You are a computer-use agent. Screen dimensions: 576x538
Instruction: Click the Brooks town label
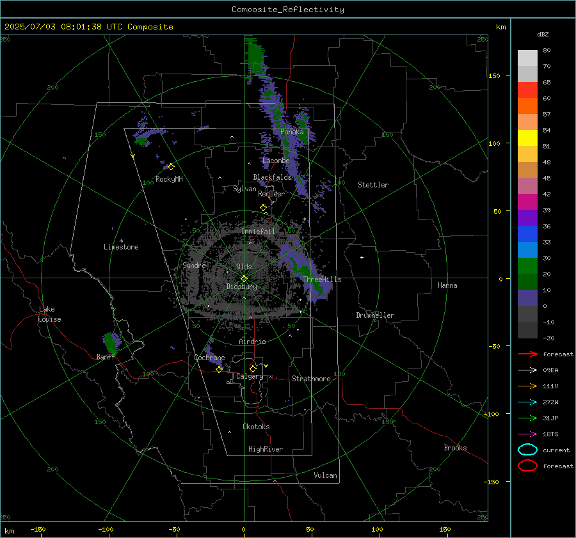455,448
